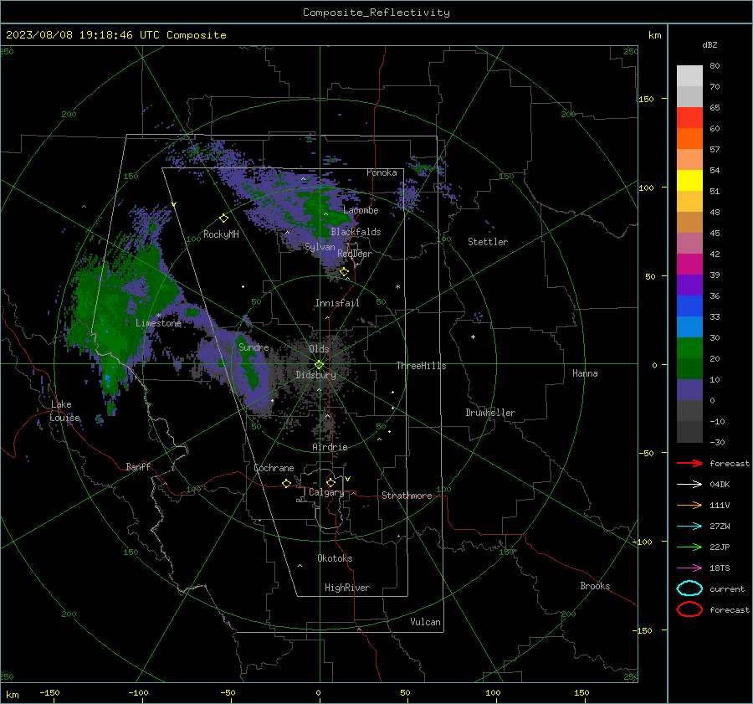
Task: Select the green 20 dBZ color swatch
Action: pos(689,348)
